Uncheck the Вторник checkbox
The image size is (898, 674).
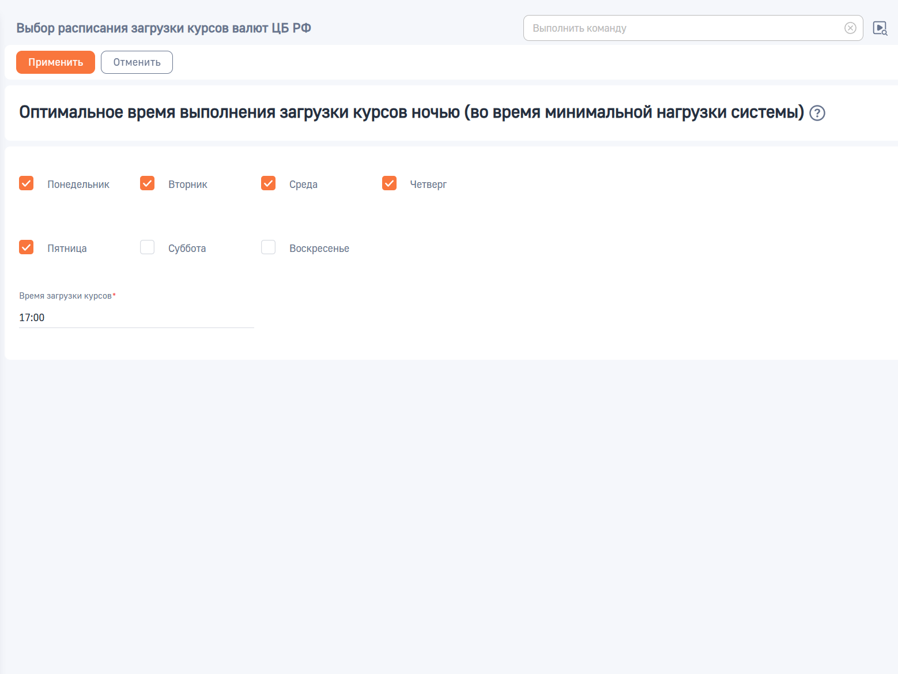(148, 183)
